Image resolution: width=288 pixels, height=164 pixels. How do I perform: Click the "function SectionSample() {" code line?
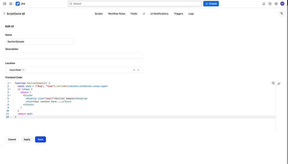tap(33, 83)
